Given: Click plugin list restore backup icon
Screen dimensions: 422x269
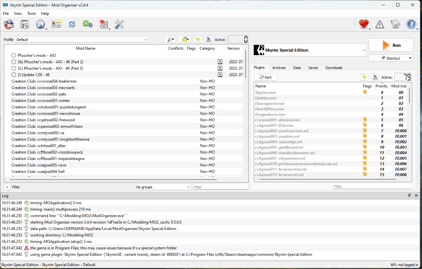Looking at the screenshot, I should coord(364,77).
